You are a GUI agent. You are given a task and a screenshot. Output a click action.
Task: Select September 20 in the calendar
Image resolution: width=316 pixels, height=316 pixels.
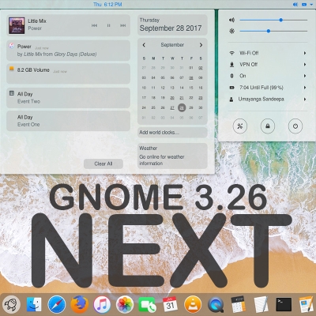point(172,98)
